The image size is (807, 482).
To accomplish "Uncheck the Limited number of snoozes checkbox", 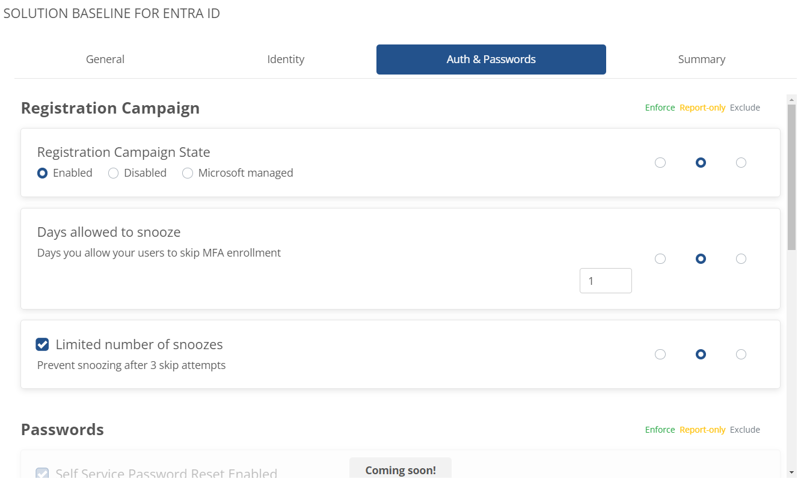I will click(x=43, y=344).
